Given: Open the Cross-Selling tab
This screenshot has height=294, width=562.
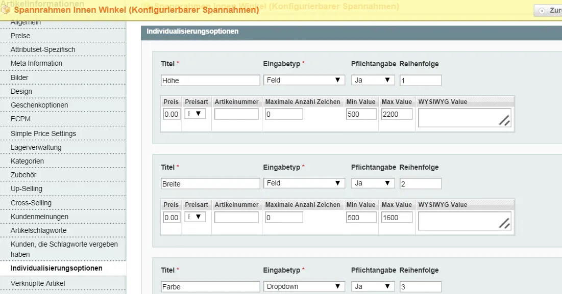Looking at the screenshot, I should coord(63,203).
